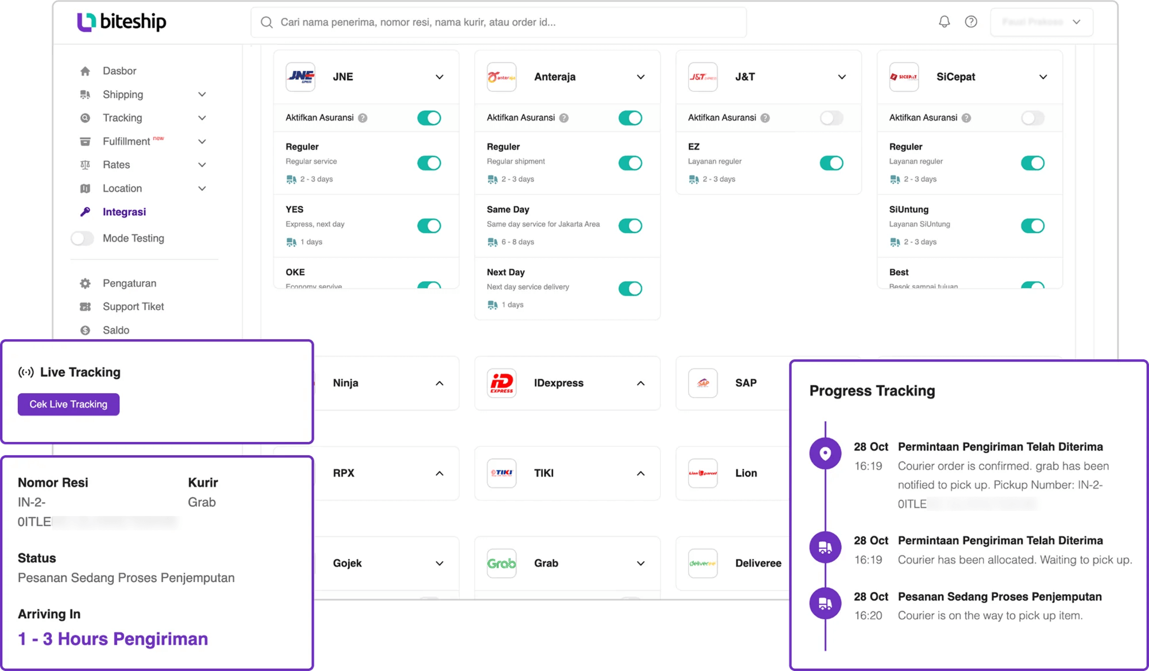The height and width of the screenshot is (671, 1149).
Task: Disable Anteraja Aktifkan Asuransi toggle
Action: [630, 118]
